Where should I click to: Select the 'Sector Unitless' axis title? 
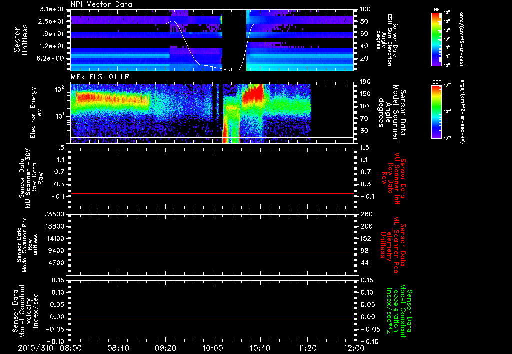(x=21, y=40)
